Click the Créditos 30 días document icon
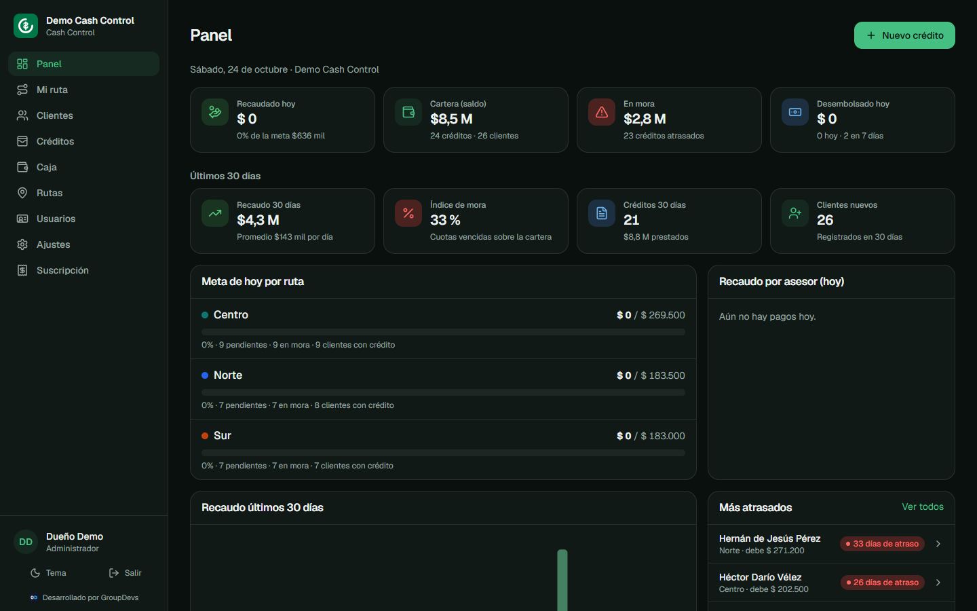The image size is (977, 611). pos(602,213)
